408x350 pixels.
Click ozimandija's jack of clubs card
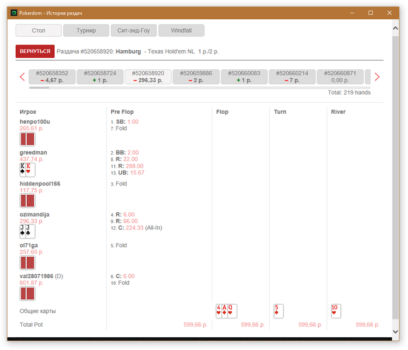click(x=30, y=232)
